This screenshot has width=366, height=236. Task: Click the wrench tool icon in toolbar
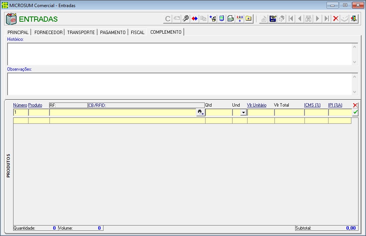coord(186,19)
